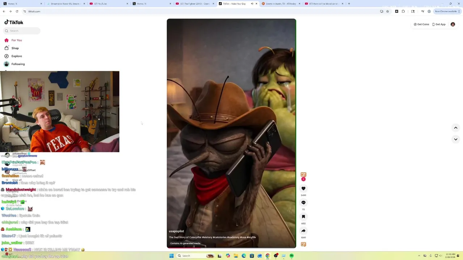Open the profile avatar menu at top right

point(453,24)
